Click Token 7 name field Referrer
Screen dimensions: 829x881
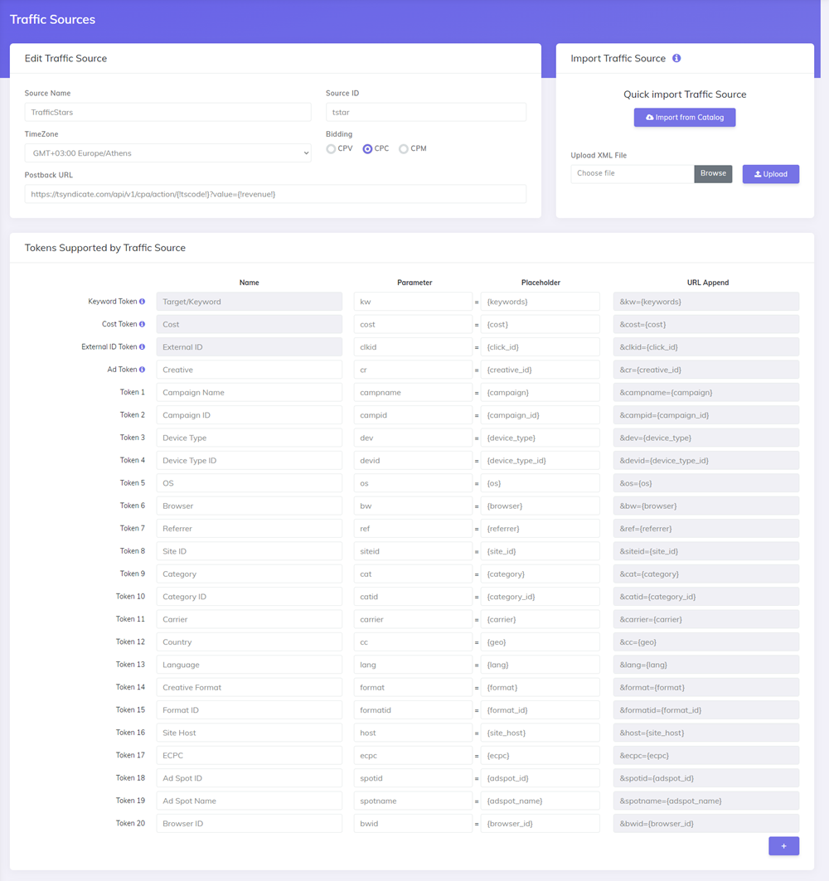point(249,528)
